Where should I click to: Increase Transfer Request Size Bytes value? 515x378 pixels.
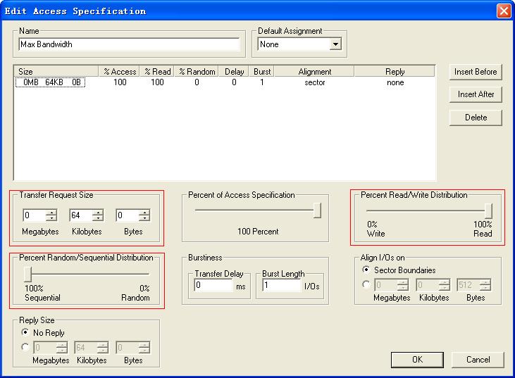tap(144, 213)
